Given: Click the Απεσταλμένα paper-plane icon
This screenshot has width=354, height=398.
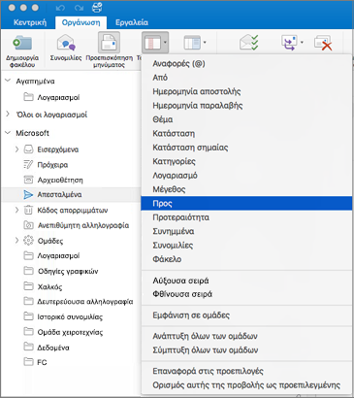Looking at the screenshot, I should (28, 194).
